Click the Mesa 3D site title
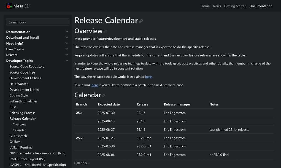 click(21, 6)
